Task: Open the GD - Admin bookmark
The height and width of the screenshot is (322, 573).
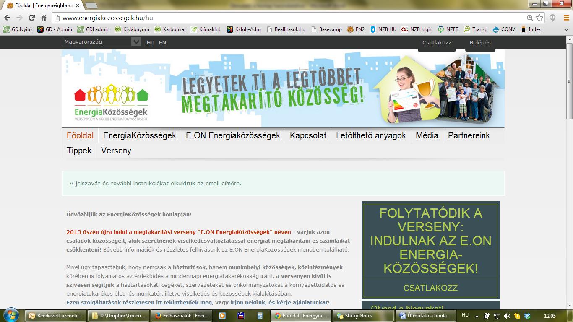Action: pyautogui.click(x=55, y=29)
